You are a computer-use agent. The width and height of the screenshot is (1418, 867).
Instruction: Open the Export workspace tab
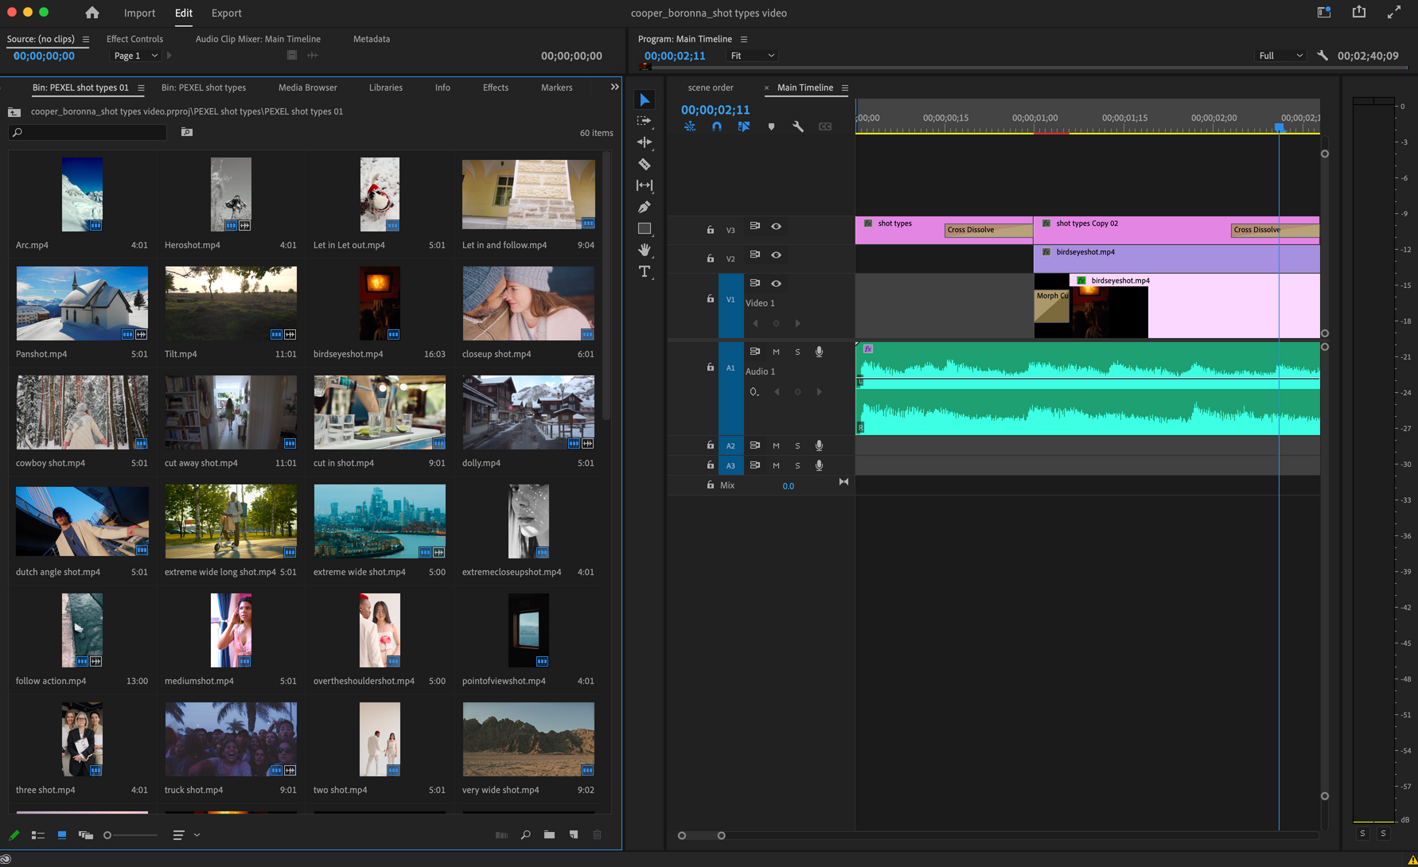(x=226, y=13)
